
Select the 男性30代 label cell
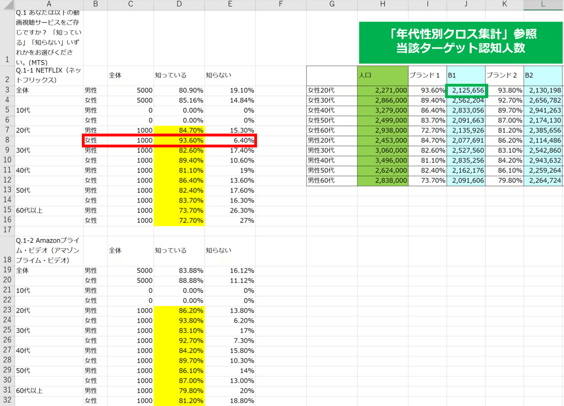pos(332,151)
